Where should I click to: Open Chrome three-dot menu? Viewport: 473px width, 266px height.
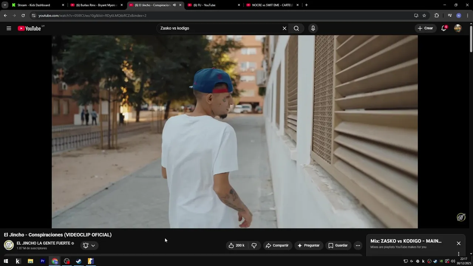[x=468, y=16]
